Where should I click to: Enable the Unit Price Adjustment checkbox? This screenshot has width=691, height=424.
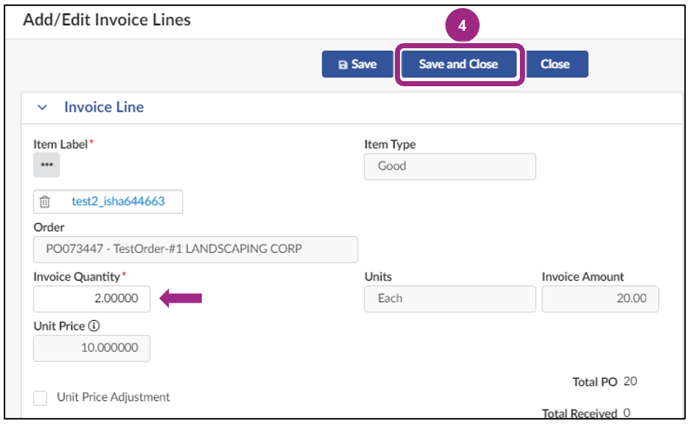click(x=40, y=397)
